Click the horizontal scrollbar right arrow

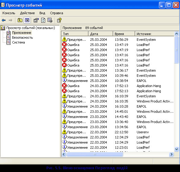coord(172,154)
